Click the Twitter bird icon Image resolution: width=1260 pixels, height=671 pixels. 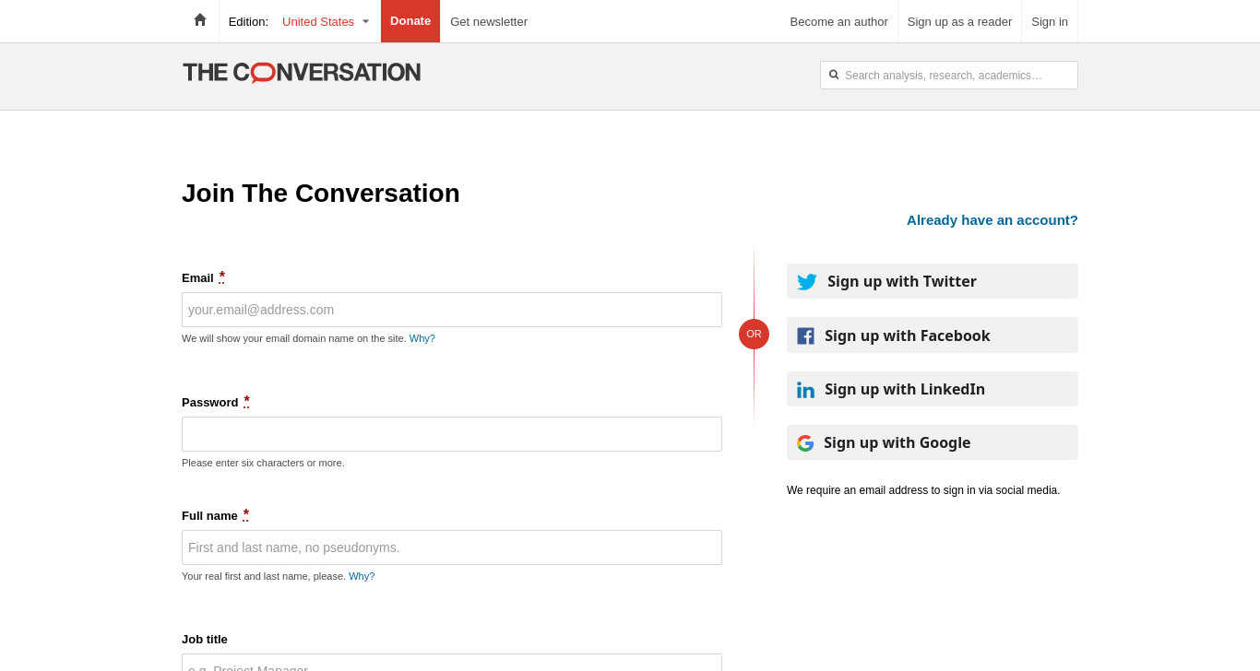click(807, 282)
